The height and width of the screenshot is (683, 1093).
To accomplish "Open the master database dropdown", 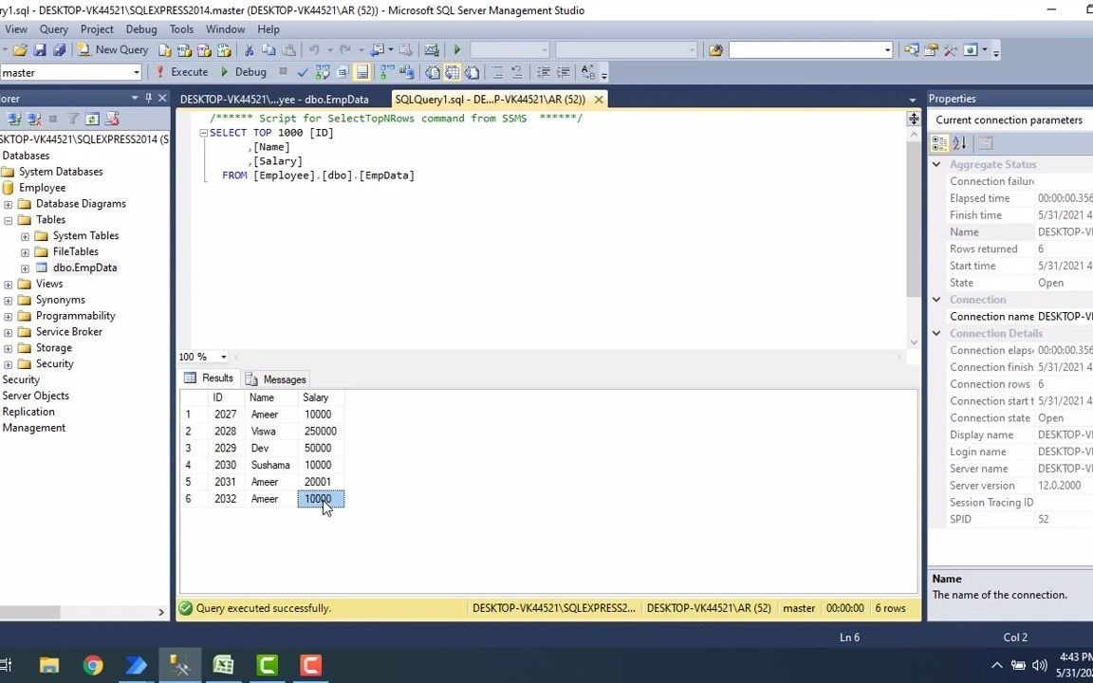I will (136, 72).
